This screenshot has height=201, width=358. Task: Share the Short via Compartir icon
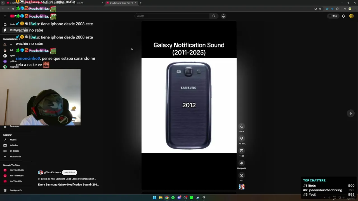click(x=242, y=163)
